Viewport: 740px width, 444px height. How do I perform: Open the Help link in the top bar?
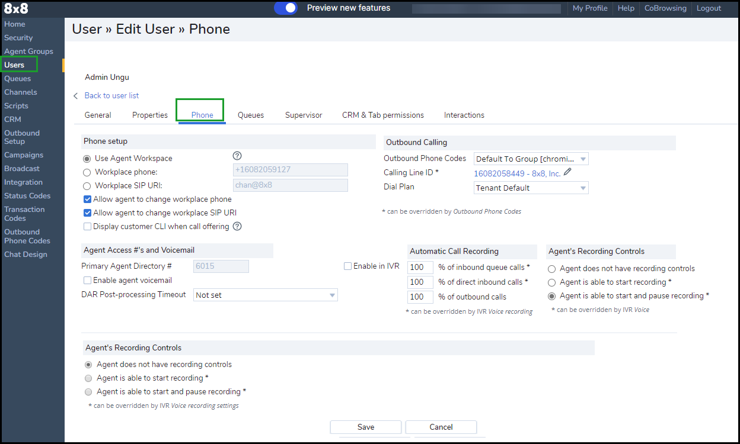tap(626, 8)
